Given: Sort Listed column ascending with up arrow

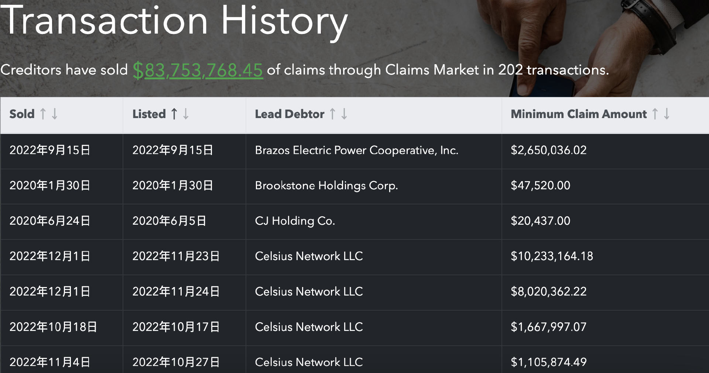Looking at the screenshot, I should pyautogui.click(x=174, y=114).
